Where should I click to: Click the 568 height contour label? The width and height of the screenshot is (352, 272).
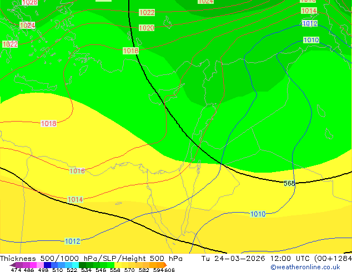click(x=289, y=183)
